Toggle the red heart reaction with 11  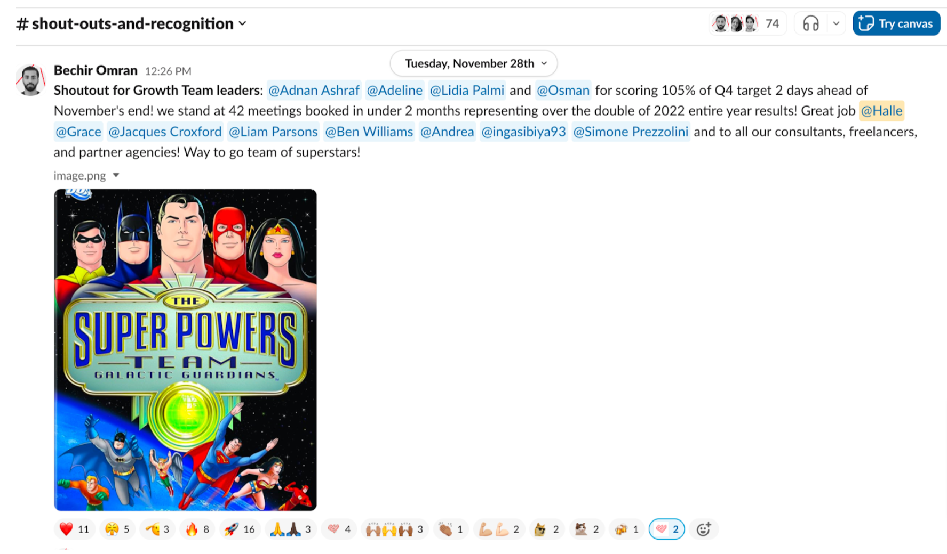click(75, 529)
